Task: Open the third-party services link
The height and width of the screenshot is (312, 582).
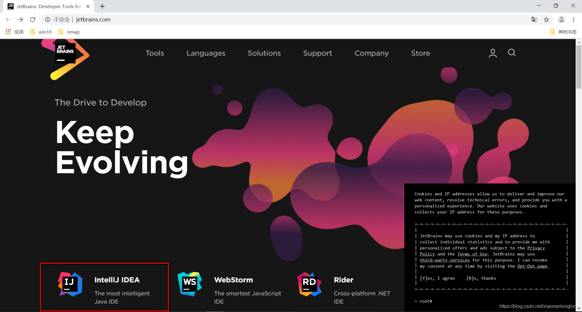Action: (x=445, y=260)
